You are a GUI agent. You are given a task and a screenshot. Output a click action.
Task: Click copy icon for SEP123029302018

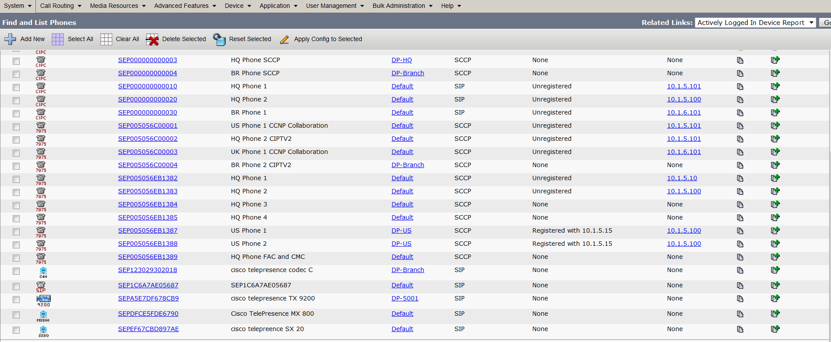click(x=740, y=270)
